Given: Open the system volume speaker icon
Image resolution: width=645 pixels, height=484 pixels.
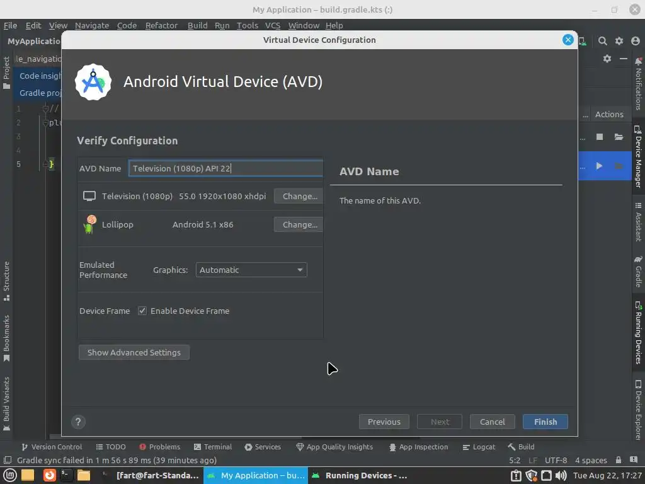Looking at the screenshot, I should click(561, 475).
